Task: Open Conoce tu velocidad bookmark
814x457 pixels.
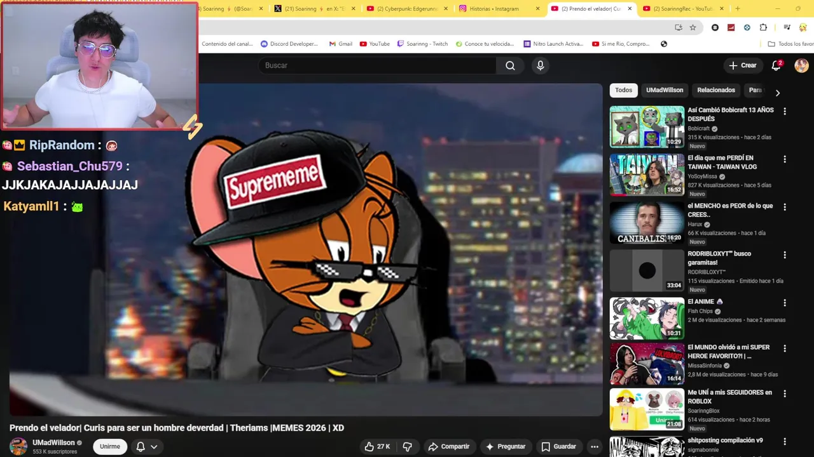Action: (x=484, y=44)
